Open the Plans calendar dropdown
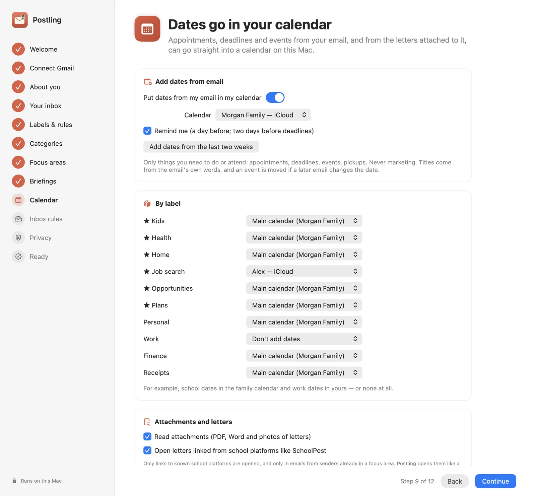 [x=304, y=305]
